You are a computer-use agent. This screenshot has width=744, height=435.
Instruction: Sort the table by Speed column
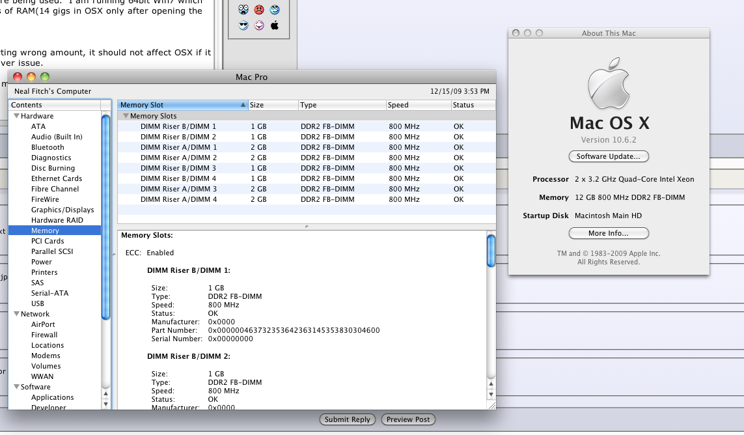click(x=418, y=105)
